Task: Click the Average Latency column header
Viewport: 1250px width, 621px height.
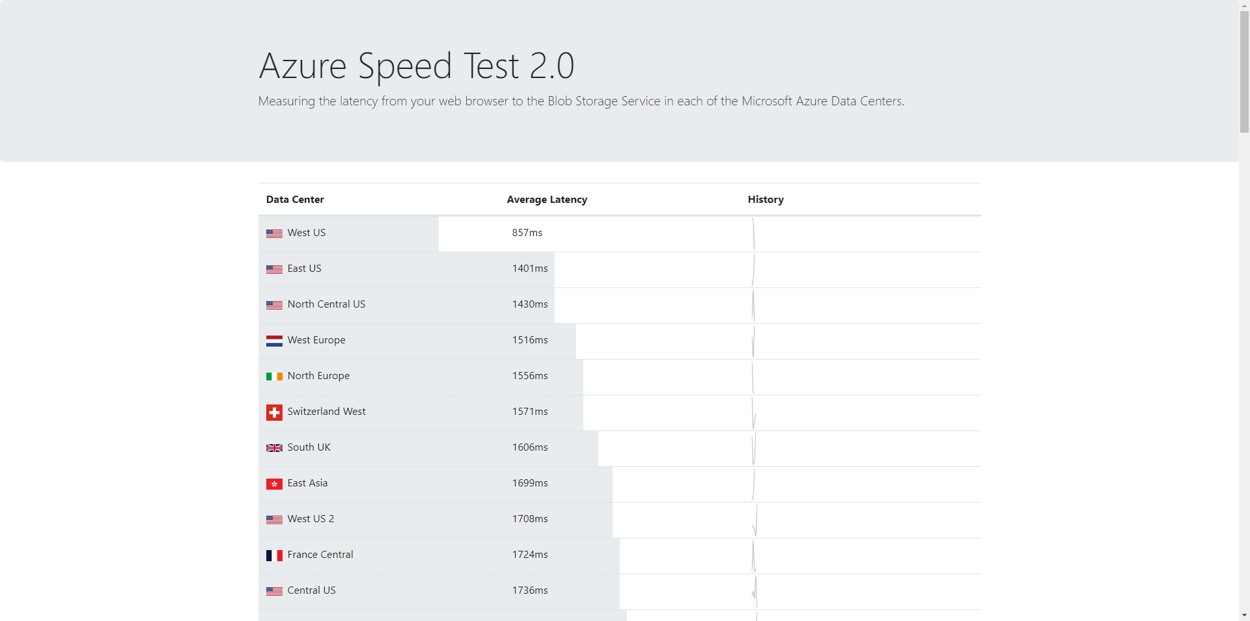Action: coord(547,200)
